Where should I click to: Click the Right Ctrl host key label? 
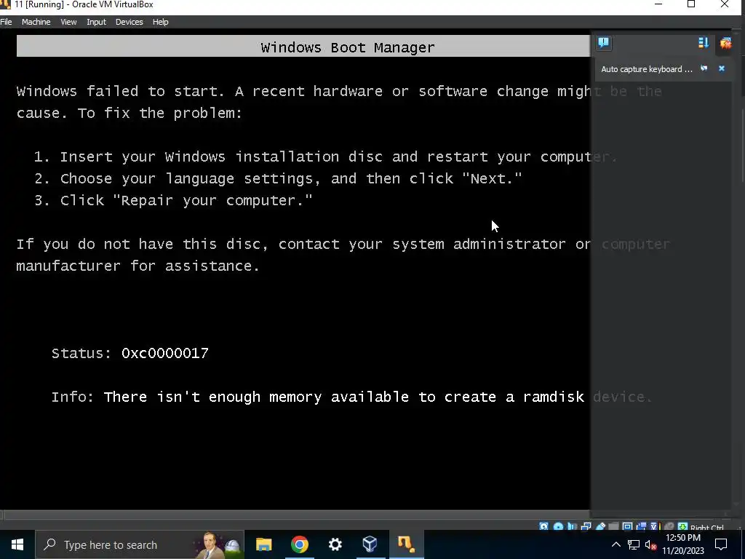707,527
